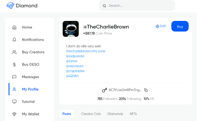Click the Buy Creators people icon
The image size is (197, 121).
coord(14,52)
